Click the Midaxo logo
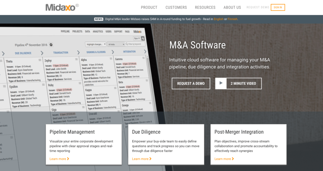 point(62,7)
